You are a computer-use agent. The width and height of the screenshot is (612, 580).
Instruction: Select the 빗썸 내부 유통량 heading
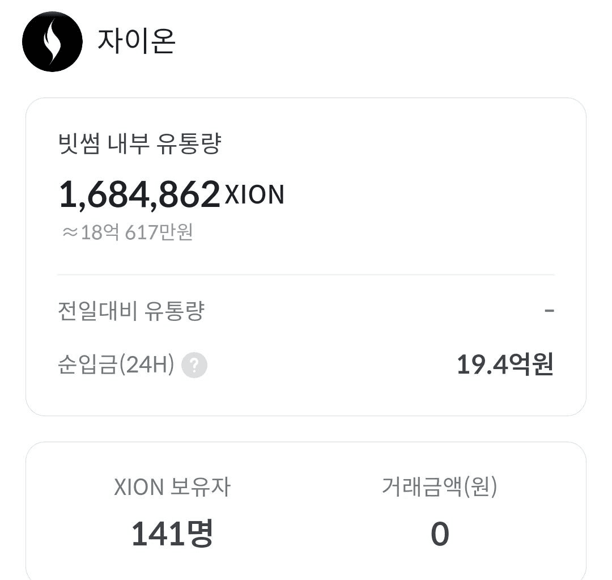pyautogui.click(x=139, y=143)
